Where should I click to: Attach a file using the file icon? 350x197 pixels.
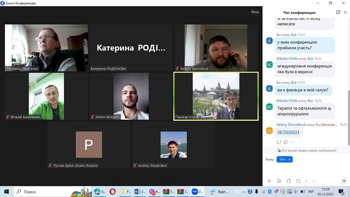click(x=289, y=181)
